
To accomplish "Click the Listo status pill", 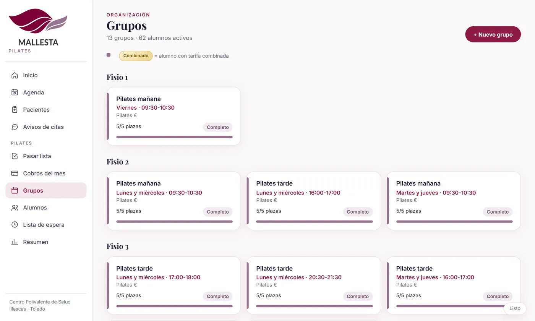I will click(515, 308).
